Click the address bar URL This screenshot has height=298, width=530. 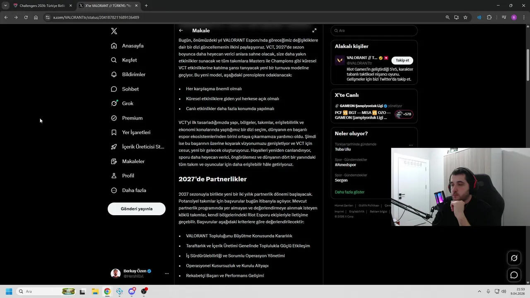(x=96, y=17)
